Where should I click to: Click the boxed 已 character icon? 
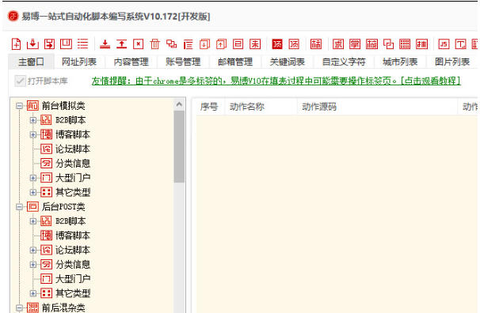(238, 44)
